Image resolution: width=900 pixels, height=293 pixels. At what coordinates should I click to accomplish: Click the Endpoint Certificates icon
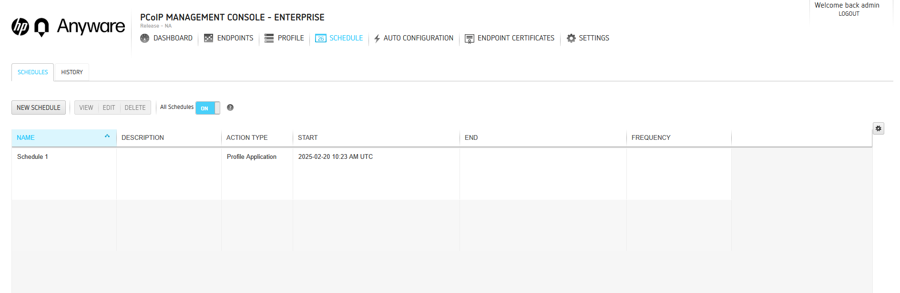pyautogui.click(x=470, y=39)
